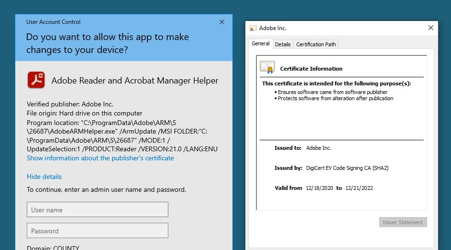The image size is (451, 250).
Task: Show information about the publisher's certificate
Action: point(100,158)
